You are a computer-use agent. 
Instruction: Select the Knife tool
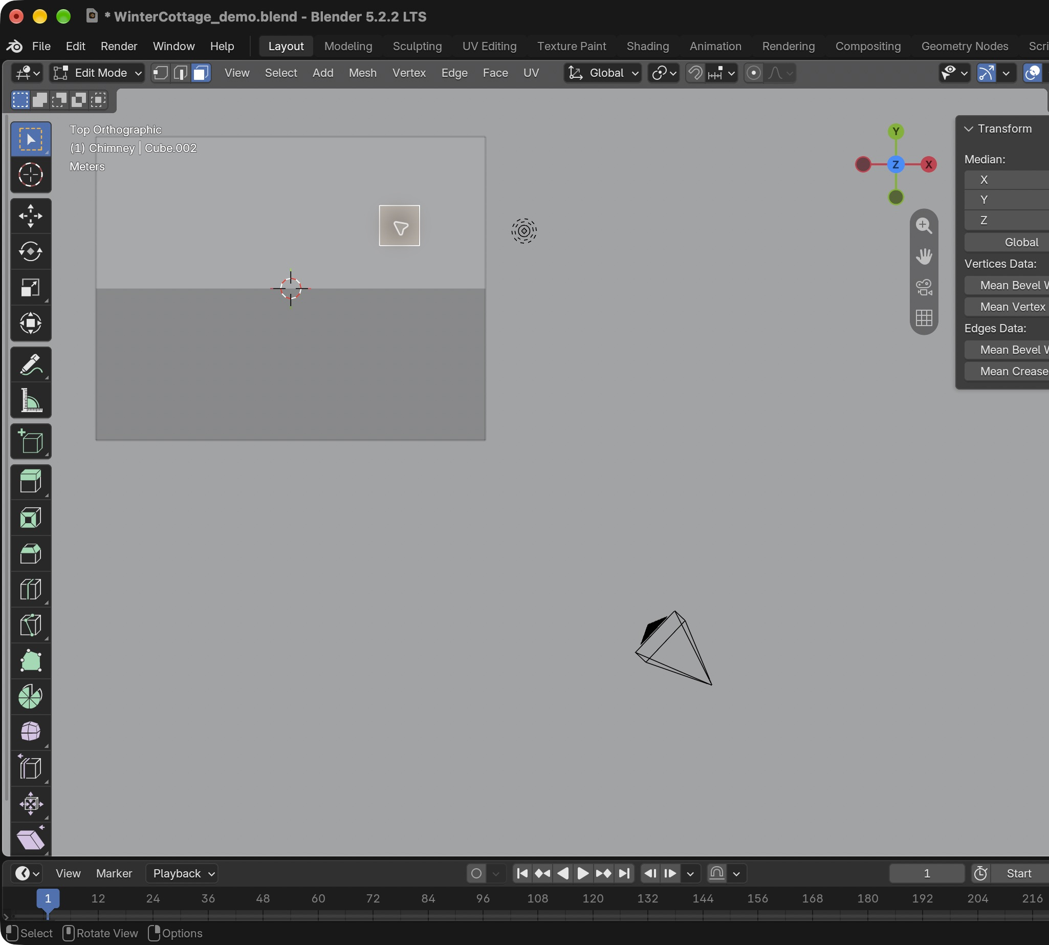click(x=31, y=625)
